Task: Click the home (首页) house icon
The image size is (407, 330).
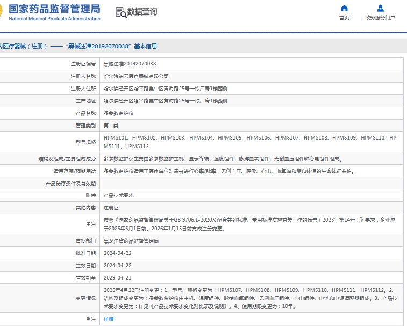Action: pyautogui.click(x=344, y=8)
